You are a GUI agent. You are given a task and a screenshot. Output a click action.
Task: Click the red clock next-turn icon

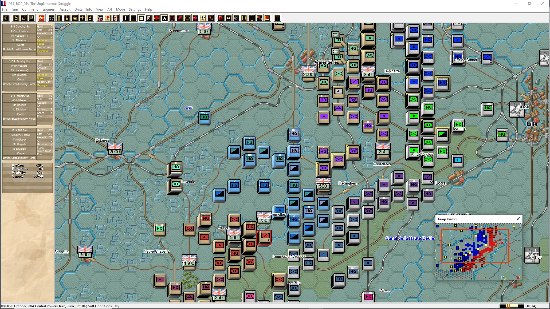click(x=42, y=18)
